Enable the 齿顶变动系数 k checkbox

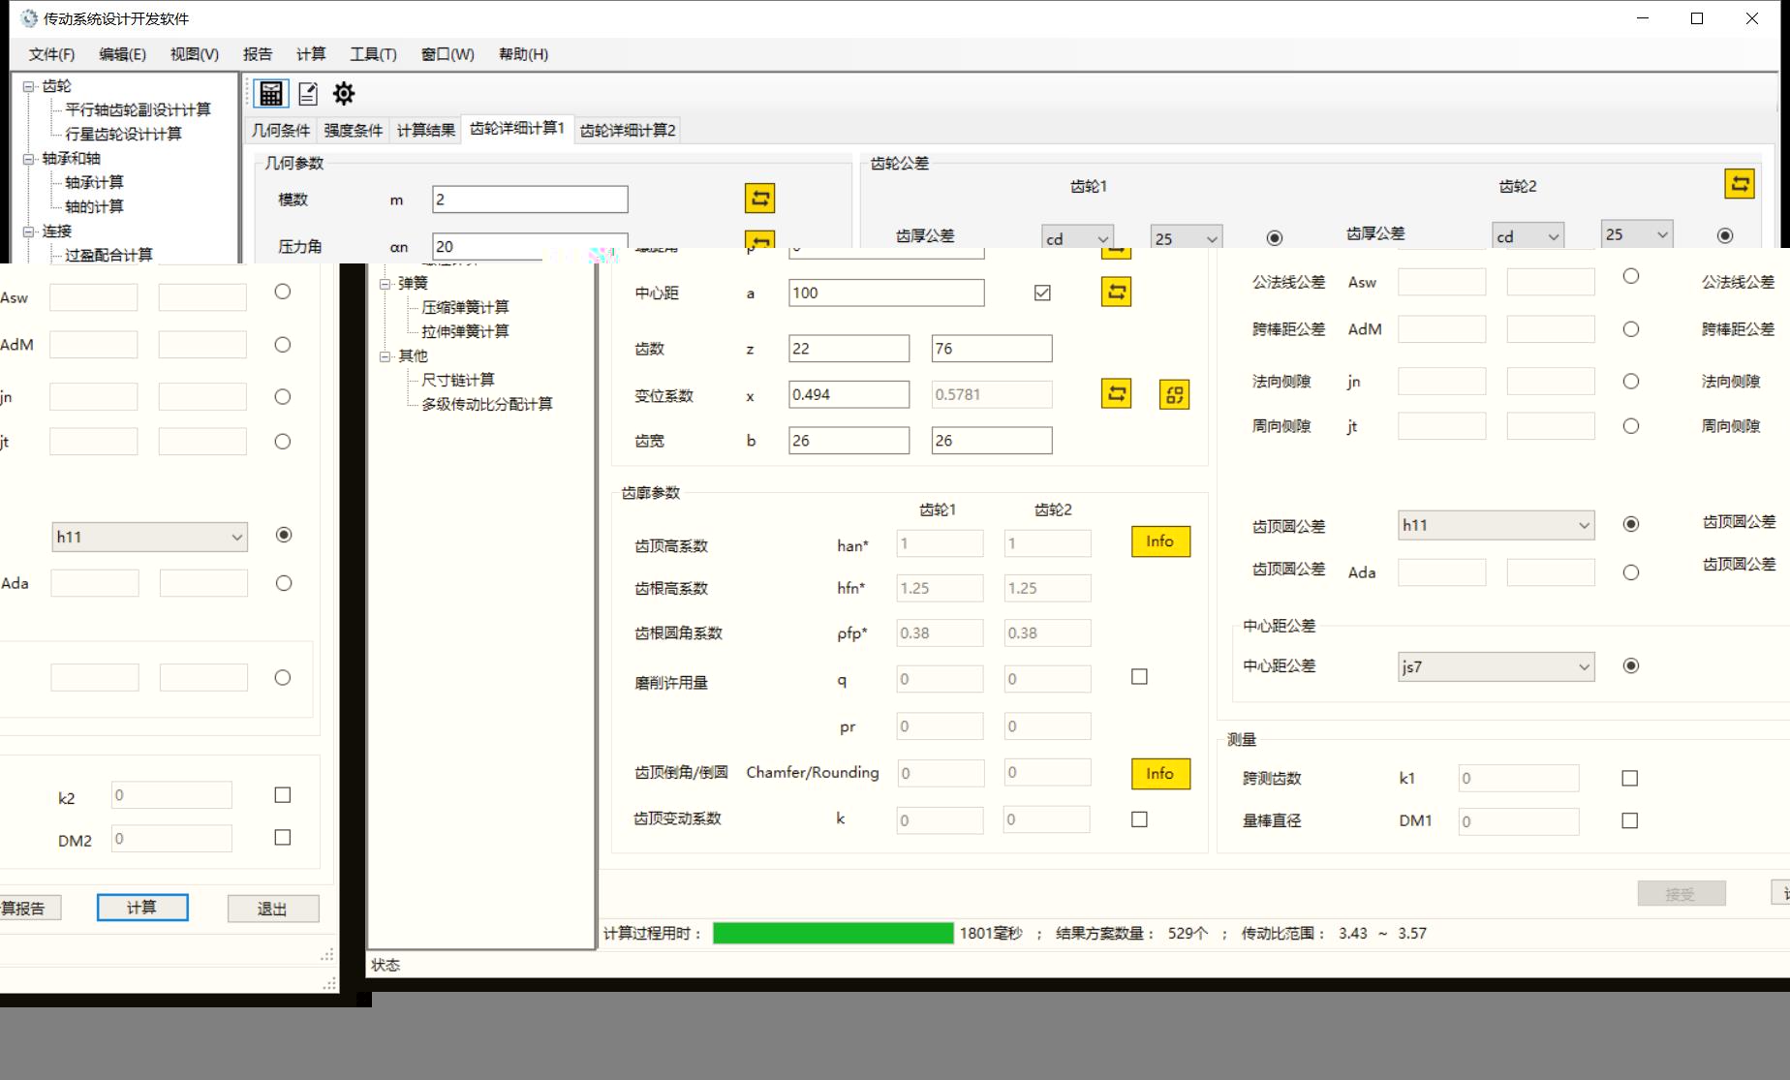coord(1139,819)
